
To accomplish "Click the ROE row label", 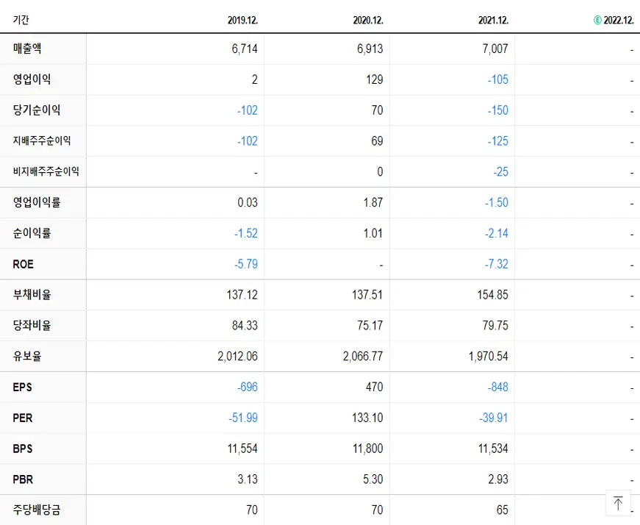I will click(23, 264).
